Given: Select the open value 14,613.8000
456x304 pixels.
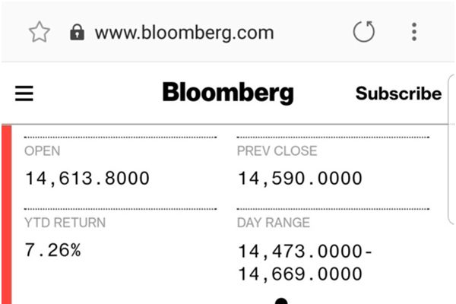Looking at the screenshot, I should 87,179.
